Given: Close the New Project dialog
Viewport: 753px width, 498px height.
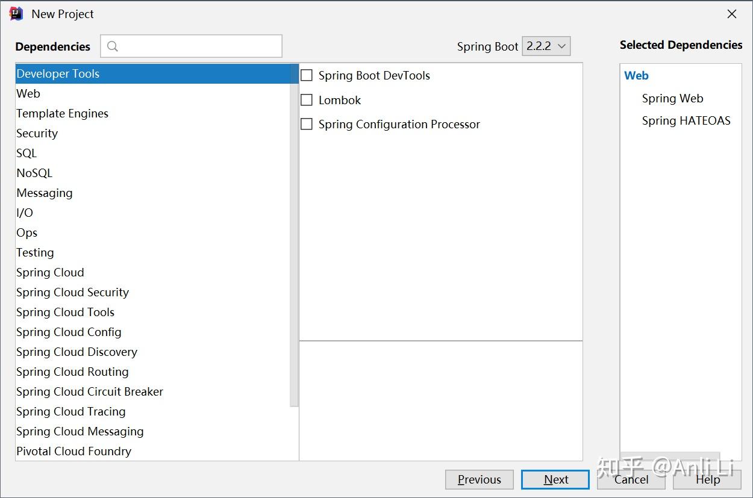Looking at the screenshot, I should (732, 14).
